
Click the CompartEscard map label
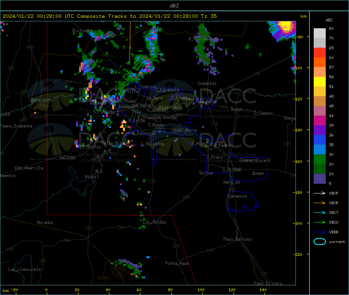coord(255,160)
